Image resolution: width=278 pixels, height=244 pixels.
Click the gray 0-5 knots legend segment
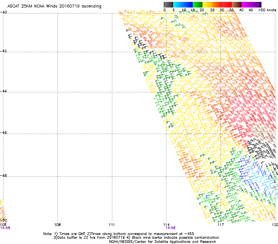(168, 5)
